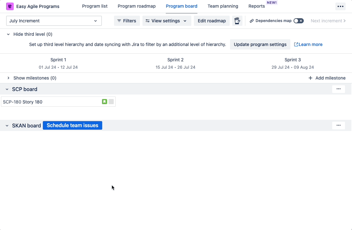Click the Dependencies map link icon
This screenshot has height=230, width=352.
(252, 21)
